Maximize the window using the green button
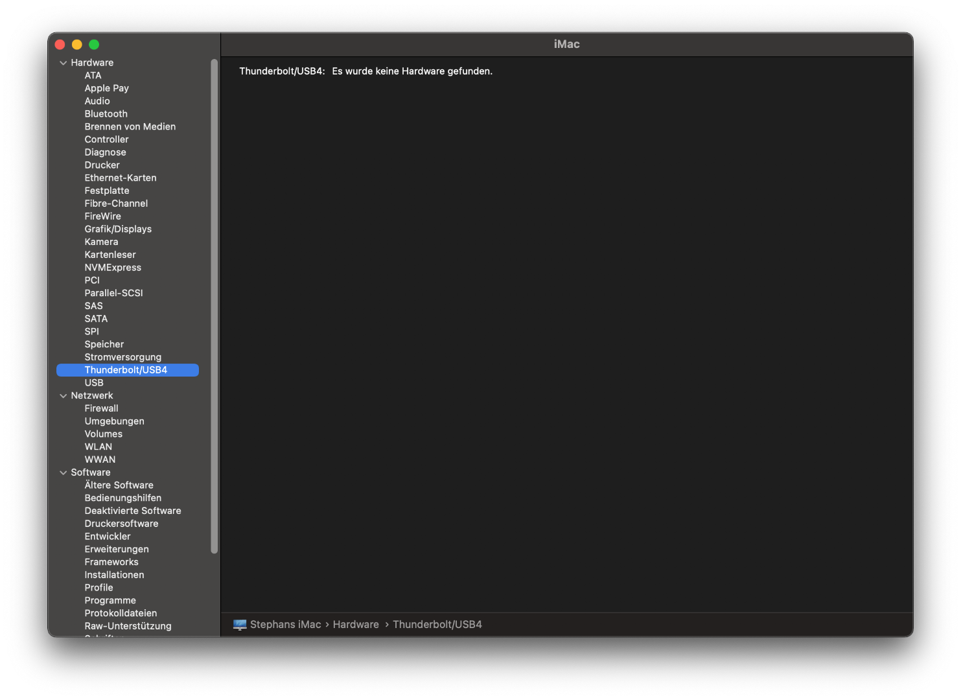Screen dimensions: 961x700 point(94,45)
